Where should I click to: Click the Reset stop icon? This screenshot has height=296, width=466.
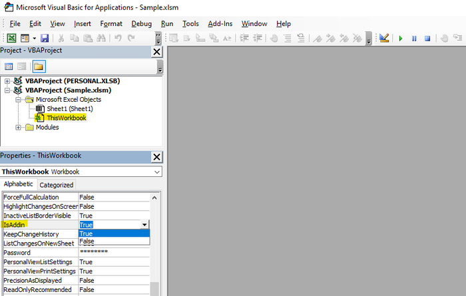[x=427, y=39]
